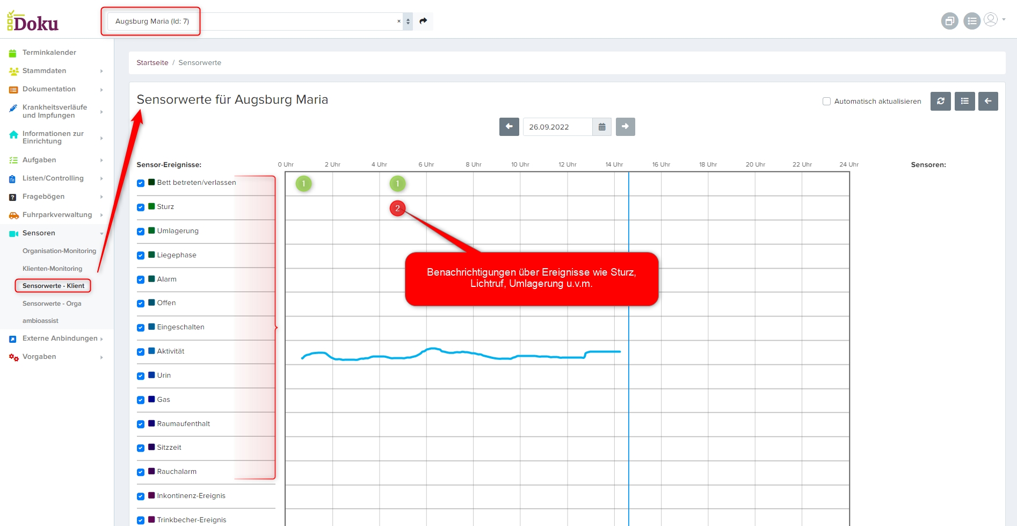Open the client selector dropdown arrows

click(408, 21)
